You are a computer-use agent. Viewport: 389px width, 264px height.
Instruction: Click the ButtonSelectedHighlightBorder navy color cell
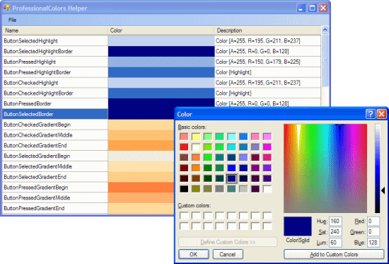point(161,52)
